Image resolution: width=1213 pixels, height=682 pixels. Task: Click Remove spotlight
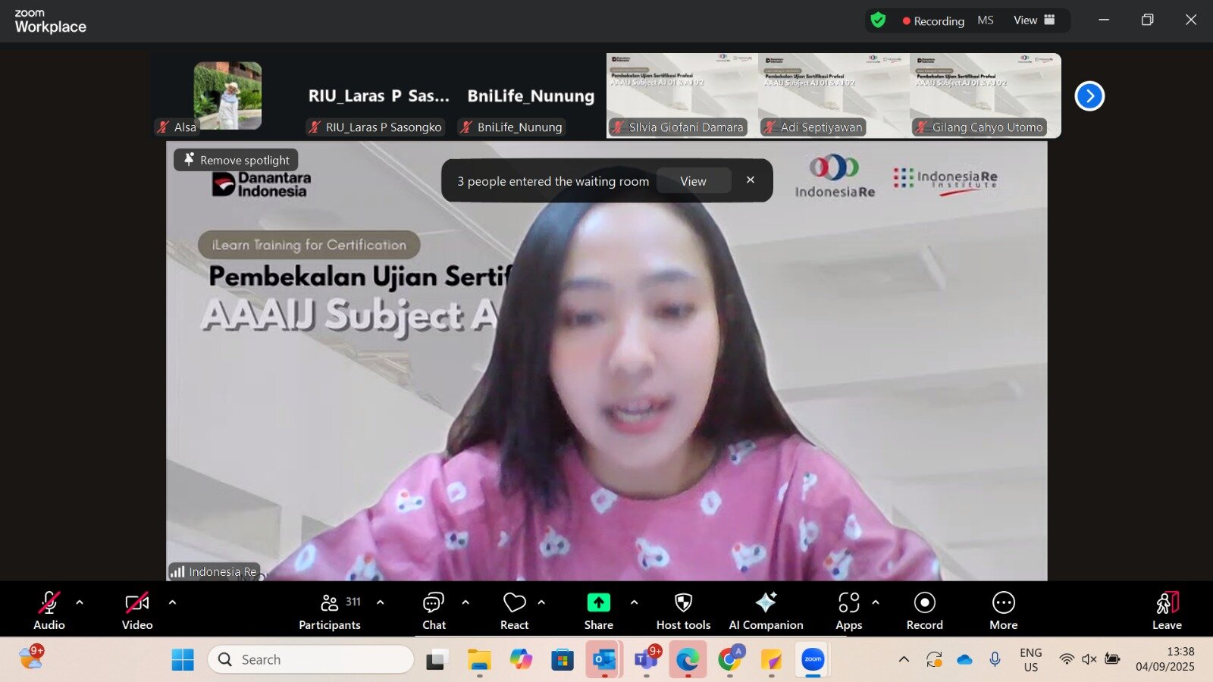(x=237, y=160)
